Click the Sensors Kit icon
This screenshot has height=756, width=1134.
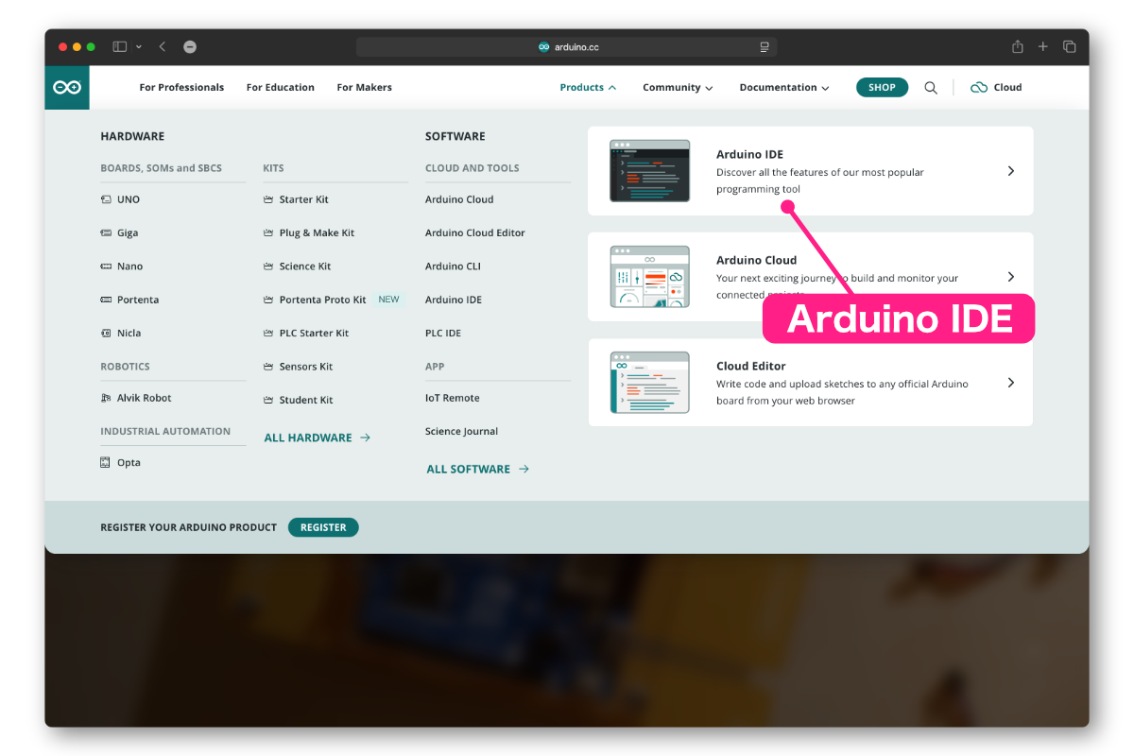tap(269, 367)
